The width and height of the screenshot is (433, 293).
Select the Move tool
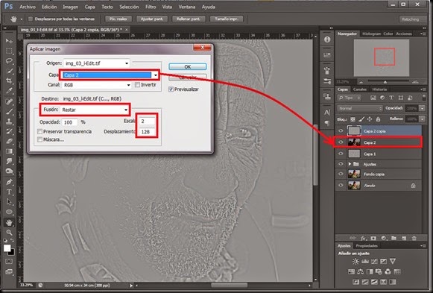(x=9, y=41)
